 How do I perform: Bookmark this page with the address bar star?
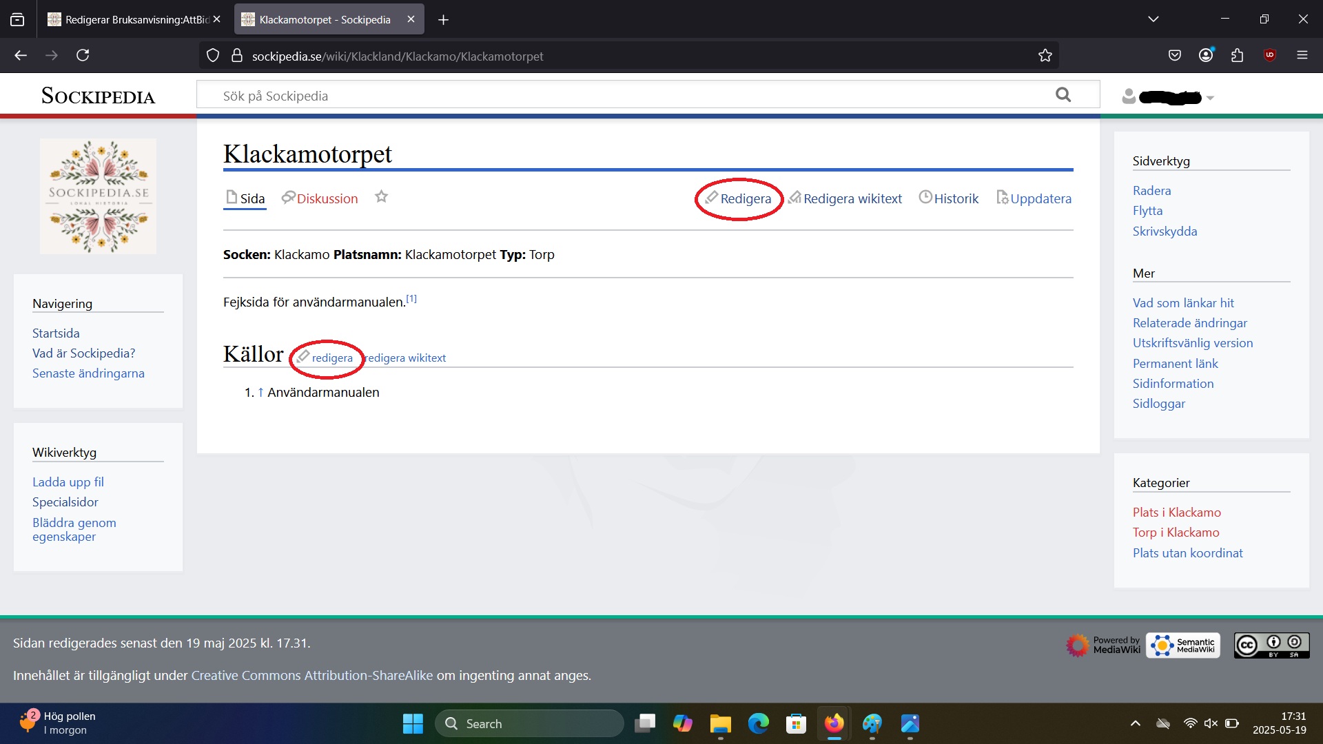(1045, 56)
